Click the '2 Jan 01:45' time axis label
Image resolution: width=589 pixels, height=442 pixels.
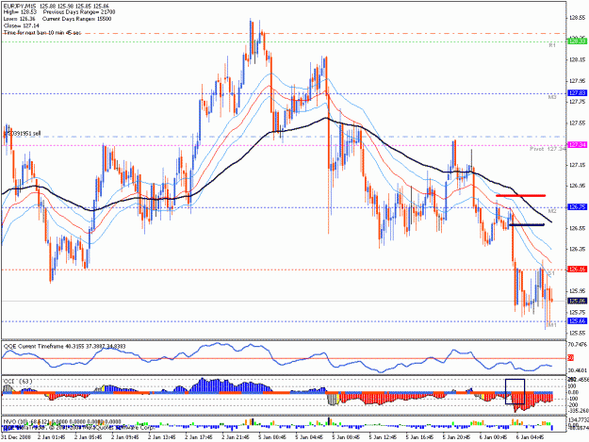point(52,437)
